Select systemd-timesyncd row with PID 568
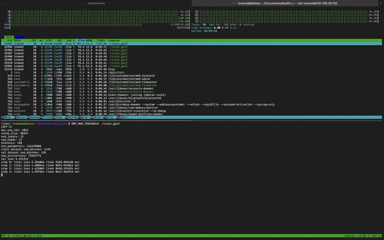The height and width of the screenshot is (240, 384). 191,82
